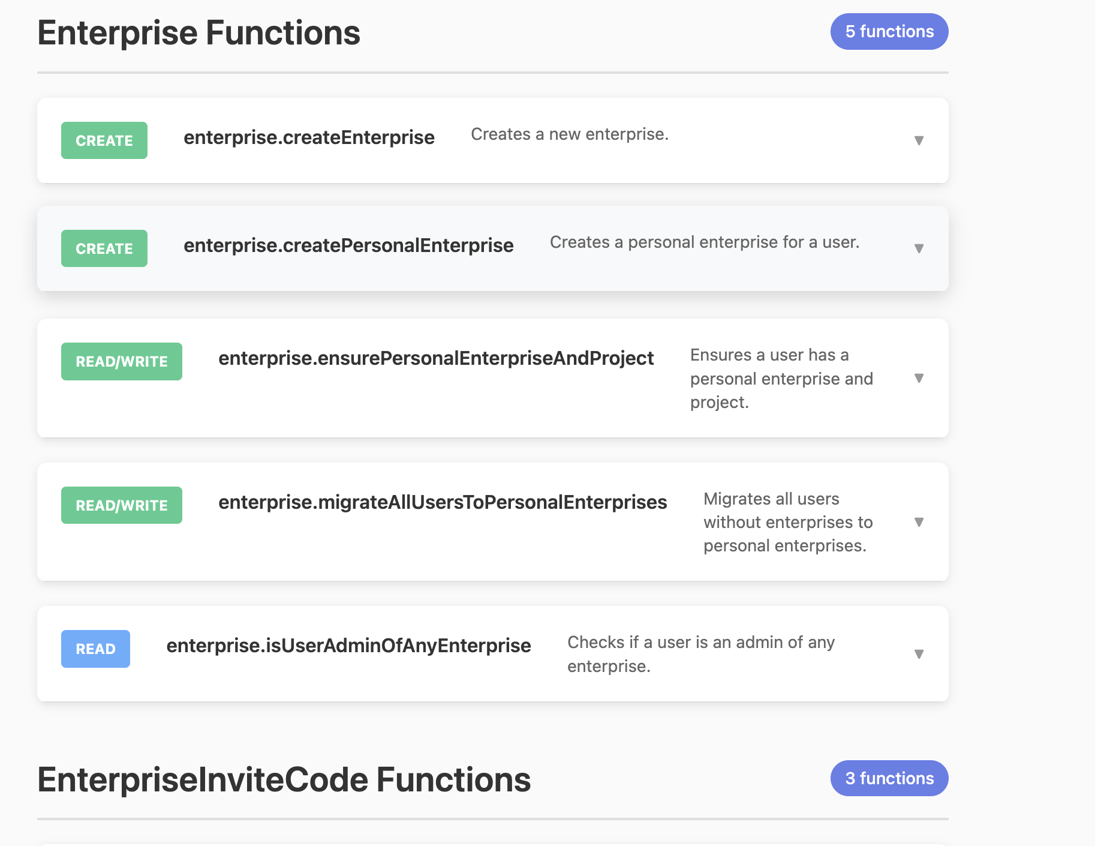The height and width of the screenshot is (846, 1095).
Task: Click the blue READ badge
Action: click(95, 649)
